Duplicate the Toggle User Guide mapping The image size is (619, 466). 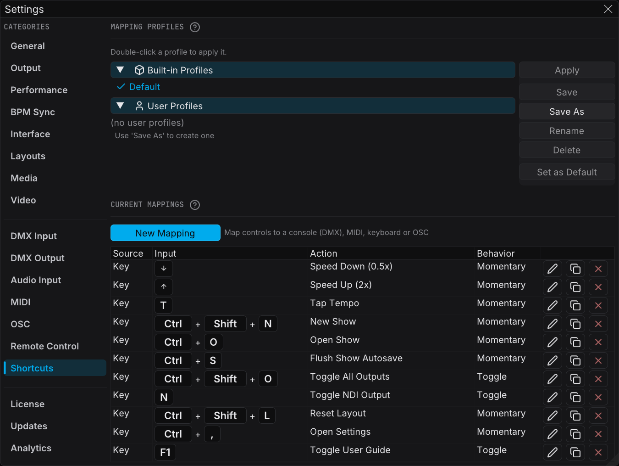pyautogui.click(x=575, y=452)
